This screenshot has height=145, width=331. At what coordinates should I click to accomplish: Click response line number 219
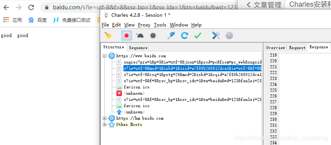coord(273,55)
